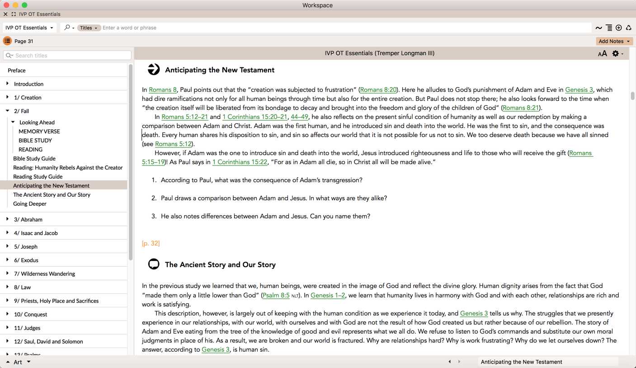Follow the 1 Corinthians 15:22 link
636x368 pixels.
(x=240, y=162)
